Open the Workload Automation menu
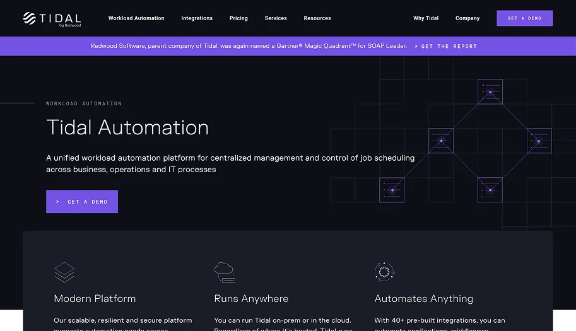Viewport: 576px width, 331px height. click(136, 18)
